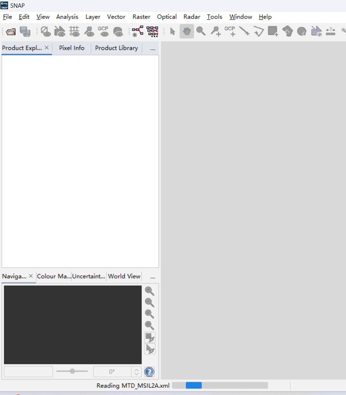This screenshot has height=395, width=346.
Task: Toggle synchronise cursor icon in Navigation
Action: (x=150, y=349)
